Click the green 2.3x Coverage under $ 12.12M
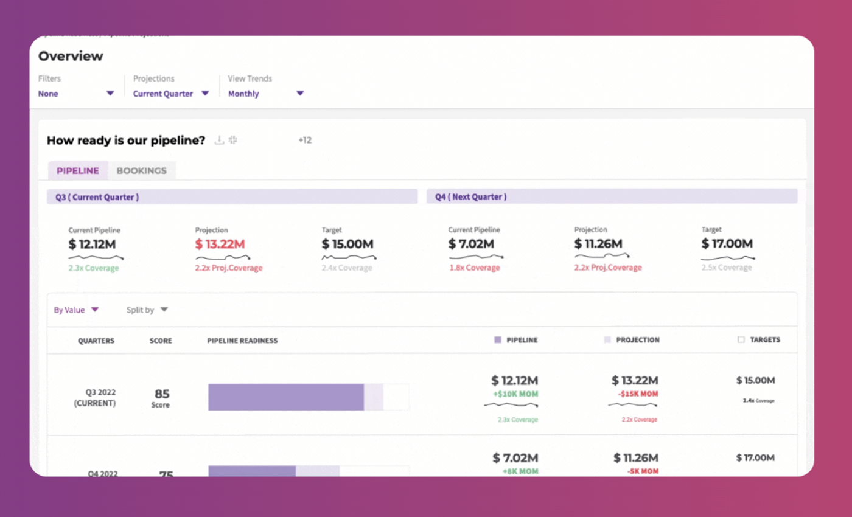The height and width of the screenshot is (517, 852). pos(94,268)
